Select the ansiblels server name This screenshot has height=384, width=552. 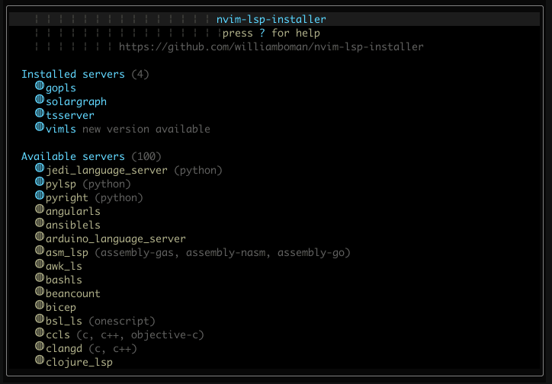click(x=73, y=226)
